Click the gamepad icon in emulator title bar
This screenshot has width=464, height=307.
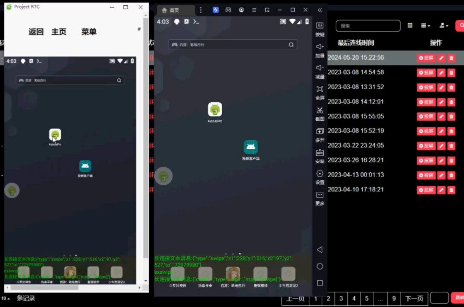(x=228, y=10)
